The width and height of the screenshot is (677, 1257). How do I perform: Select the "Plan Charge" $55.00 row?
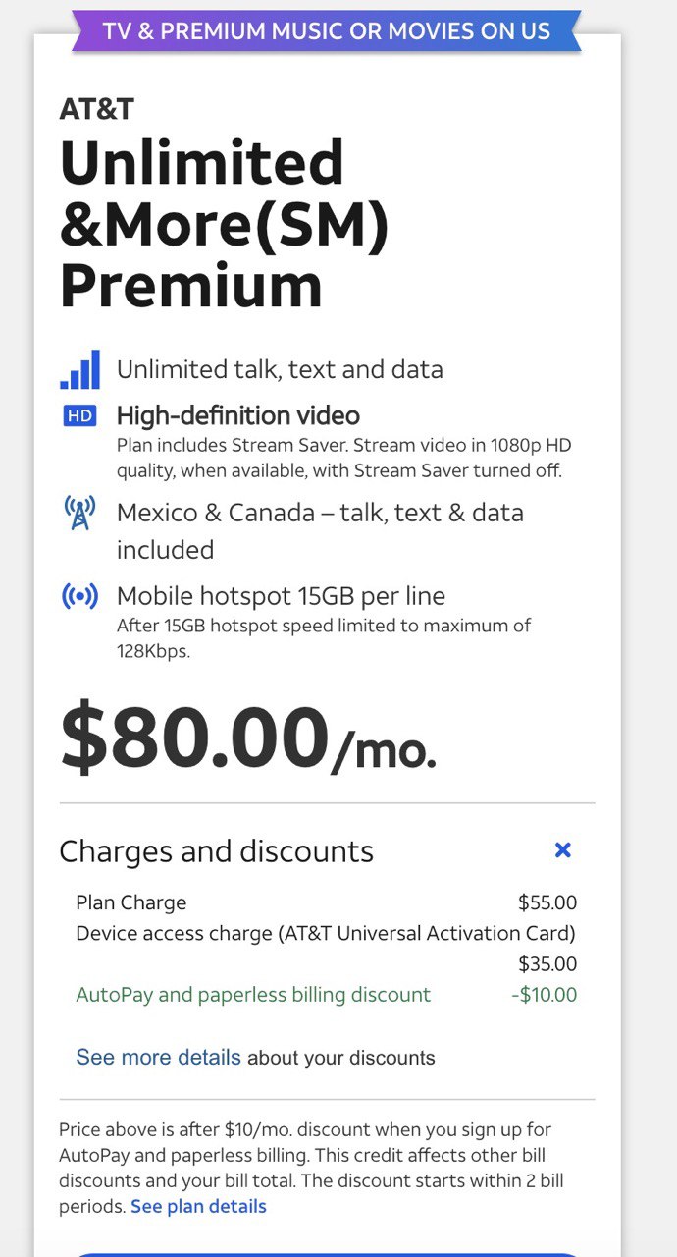point(326,902)
